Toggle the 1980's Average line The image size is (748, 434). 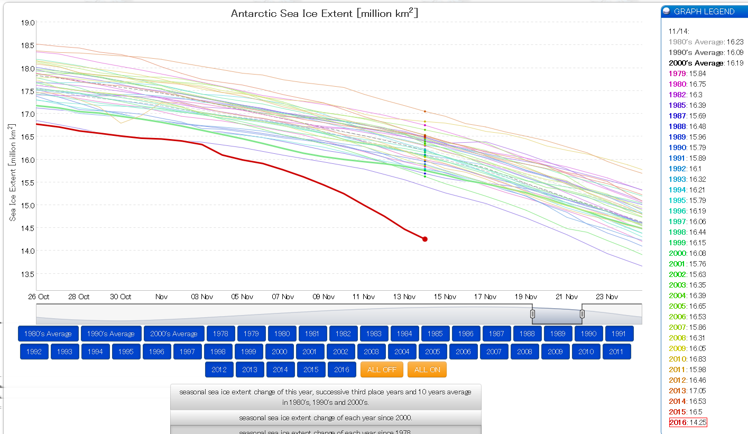pos(48,334)
